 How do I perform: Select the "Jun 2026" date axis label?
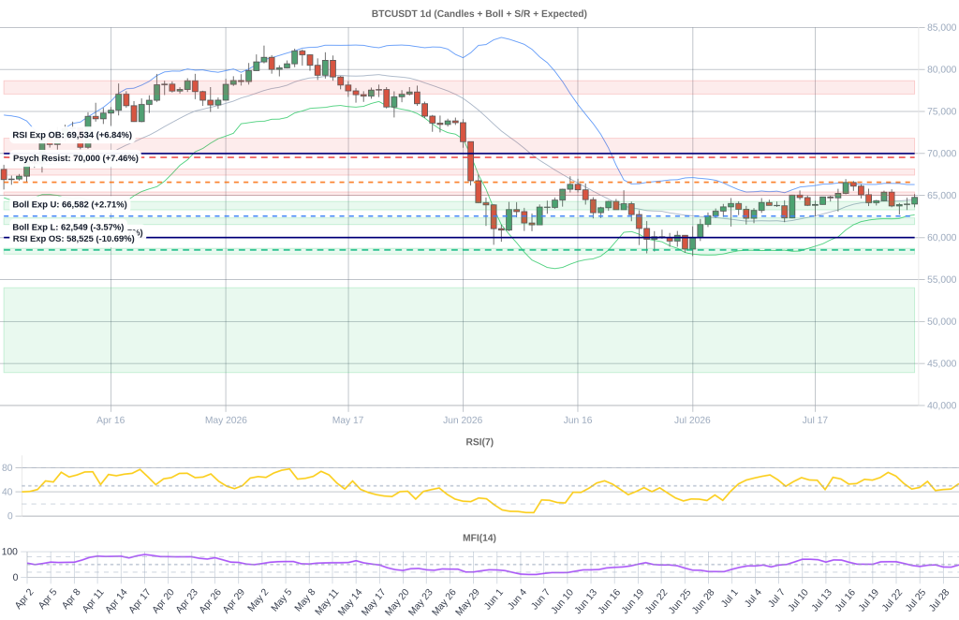[463, 421]
